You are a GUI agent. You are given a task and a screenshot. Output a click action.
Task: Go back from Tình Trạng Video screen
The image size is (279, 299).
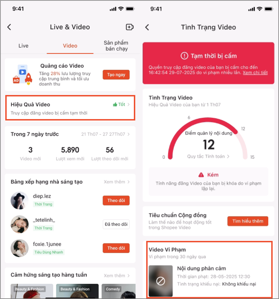click(x=147, y=27)
